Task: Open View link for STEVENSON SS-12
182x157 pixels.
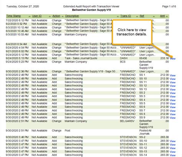Action: click(x=172, y=148)
